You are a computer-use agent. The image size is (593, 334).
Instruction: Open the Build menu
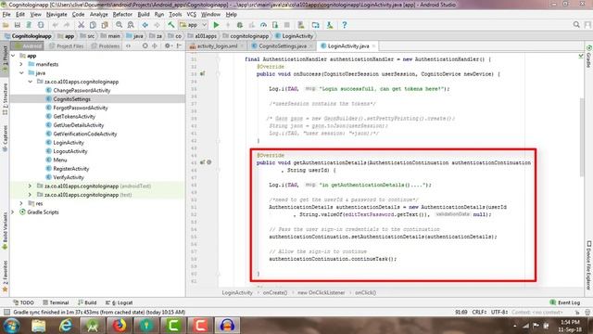[144, 15]
